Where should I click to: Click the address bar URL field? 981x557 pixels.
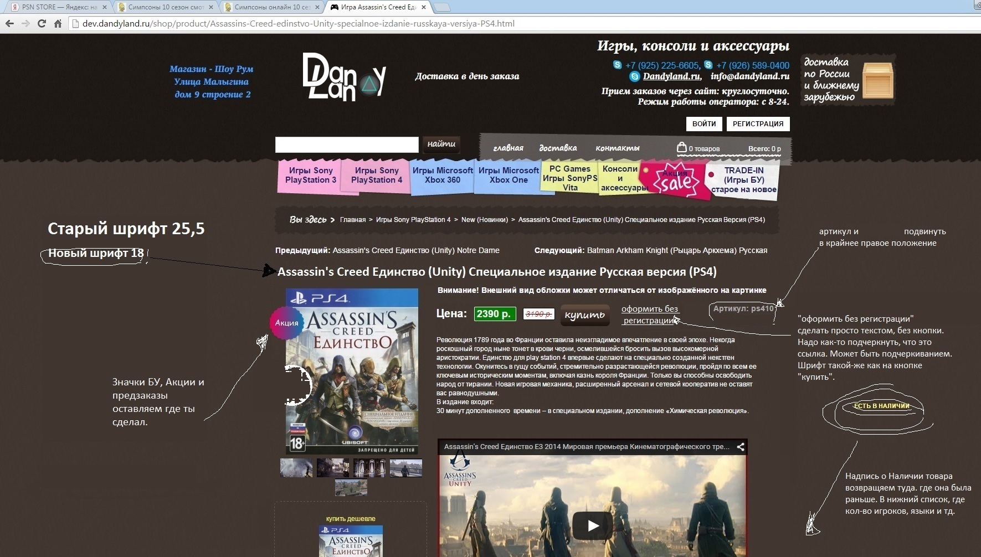521,23
